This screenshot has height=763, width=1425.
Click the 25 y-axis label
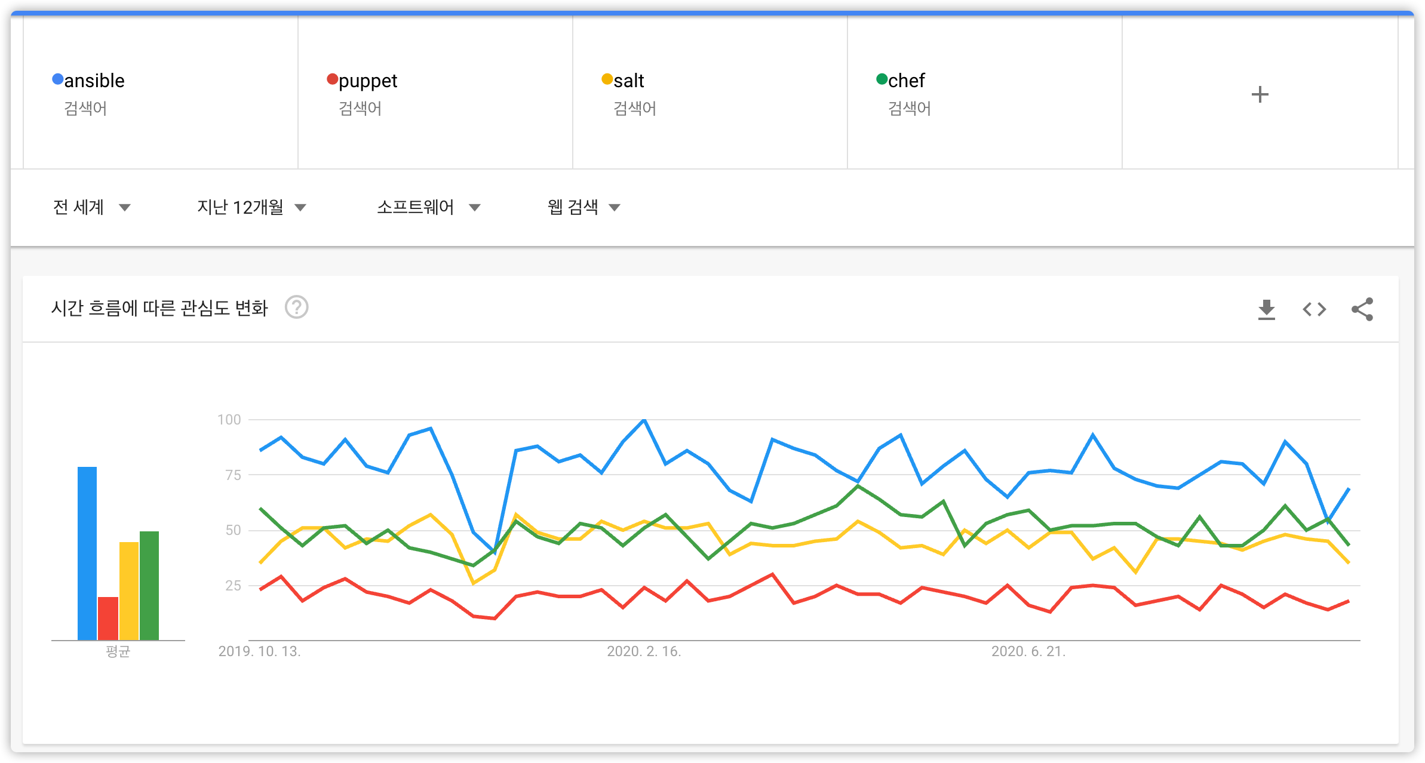pos(234,586)
